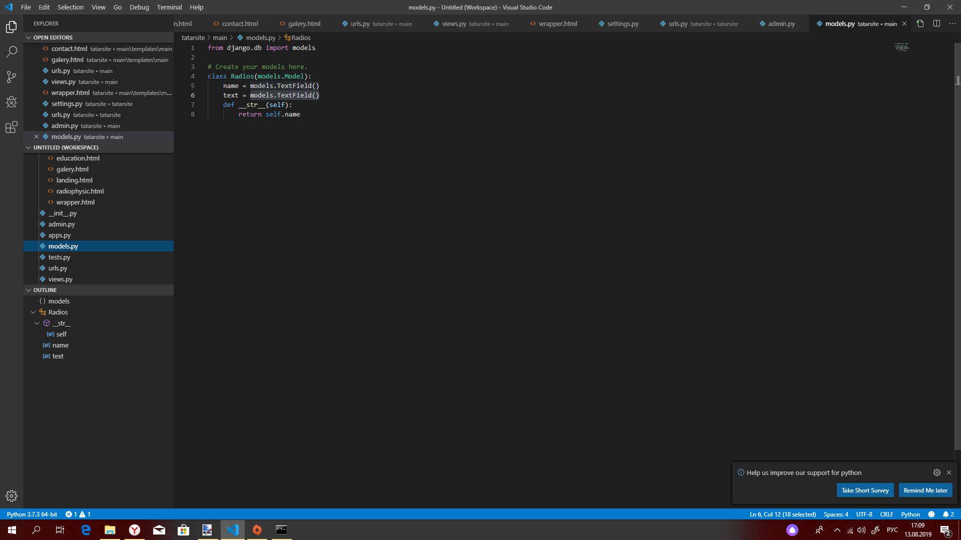Open Windows search from taskbar
This screenshot has height=540, width=961.
[36, 530]
